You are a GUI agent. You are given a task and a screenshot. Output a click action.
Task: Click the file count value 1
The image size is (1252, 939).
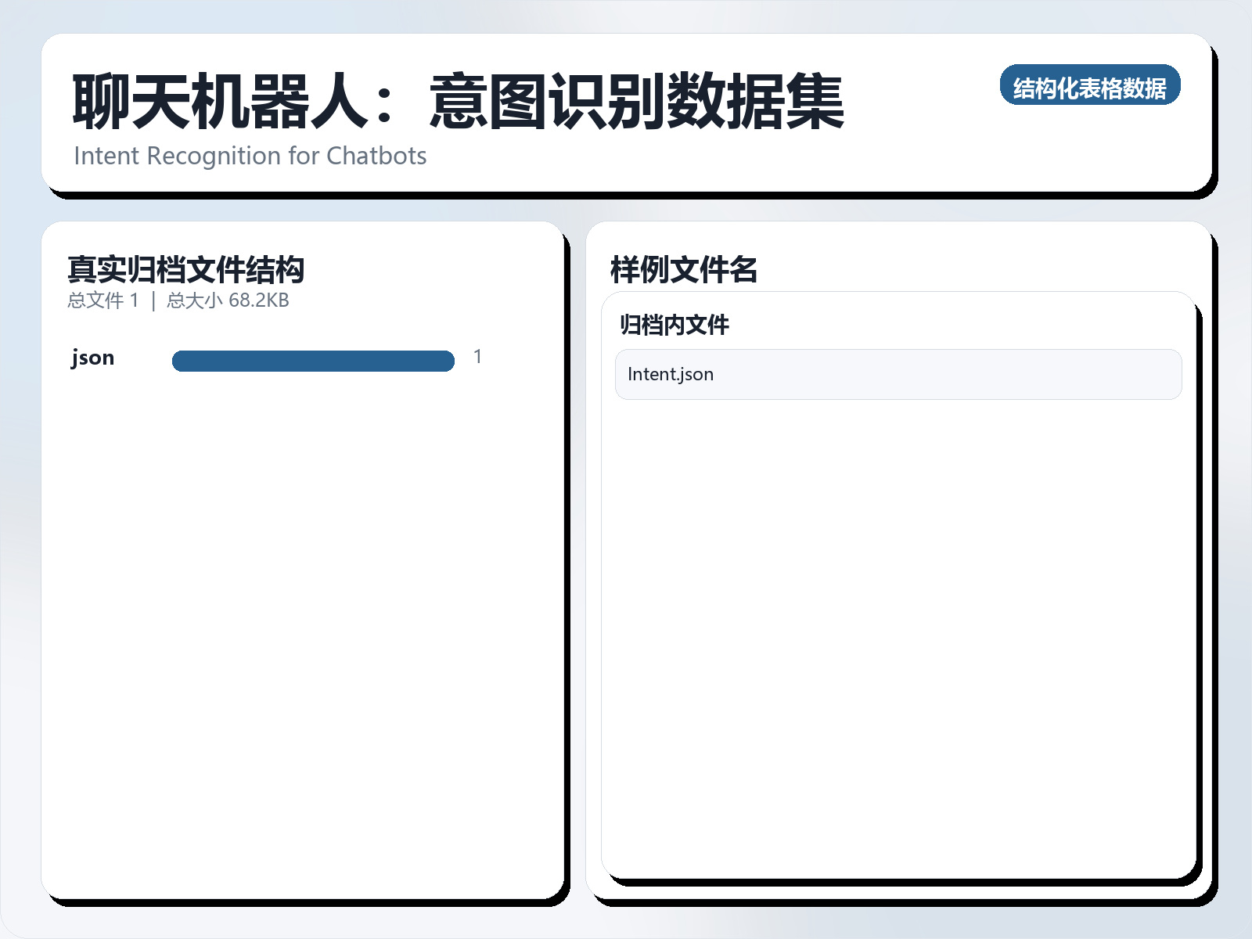tap(477, 357)
